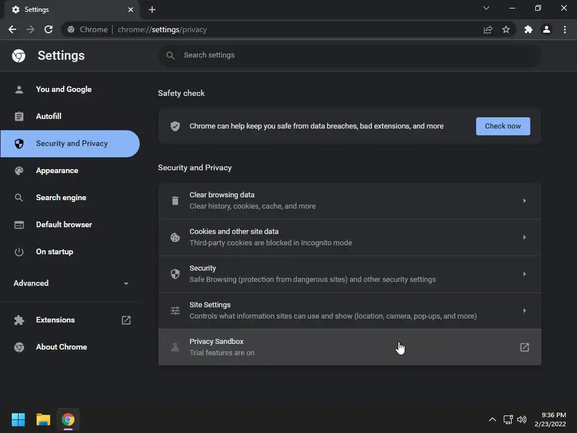The height and width of the screenshot is (433, 577).
Task: Show hidden system tray icons
Action: (x=492, y=419)
